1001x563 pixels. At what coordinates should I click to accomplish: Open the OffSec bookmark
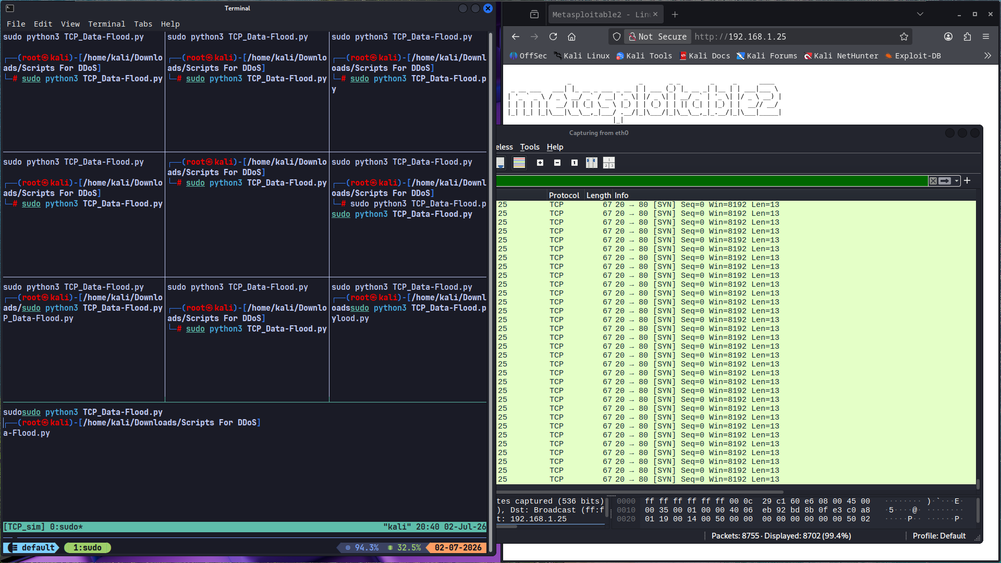pos(528,56)
